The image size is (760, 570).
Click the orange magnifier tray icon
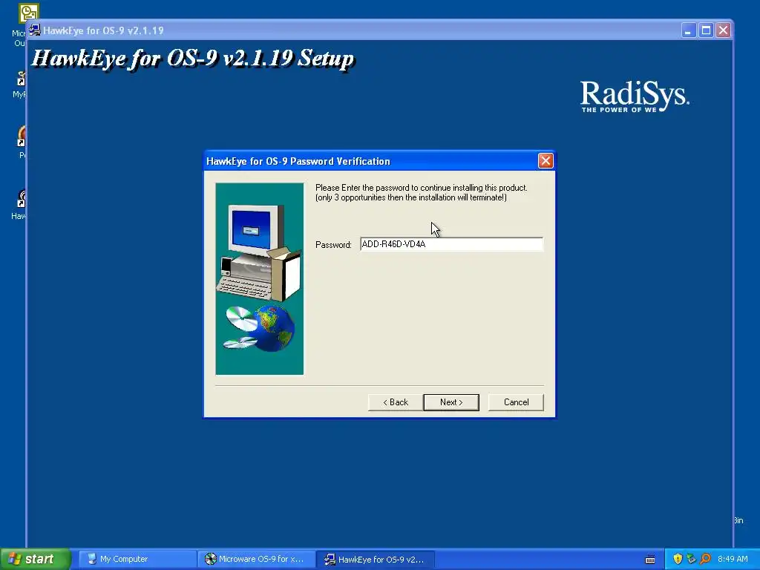[x=706, y=559]
